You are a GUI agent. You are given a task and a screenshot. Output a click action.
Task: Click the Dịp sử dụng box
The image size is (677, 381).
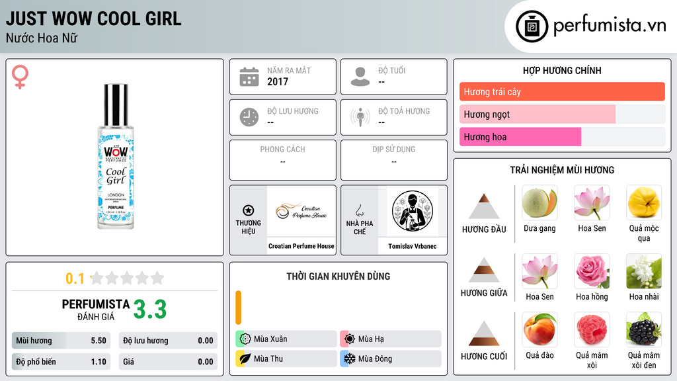tap(394, 160)
